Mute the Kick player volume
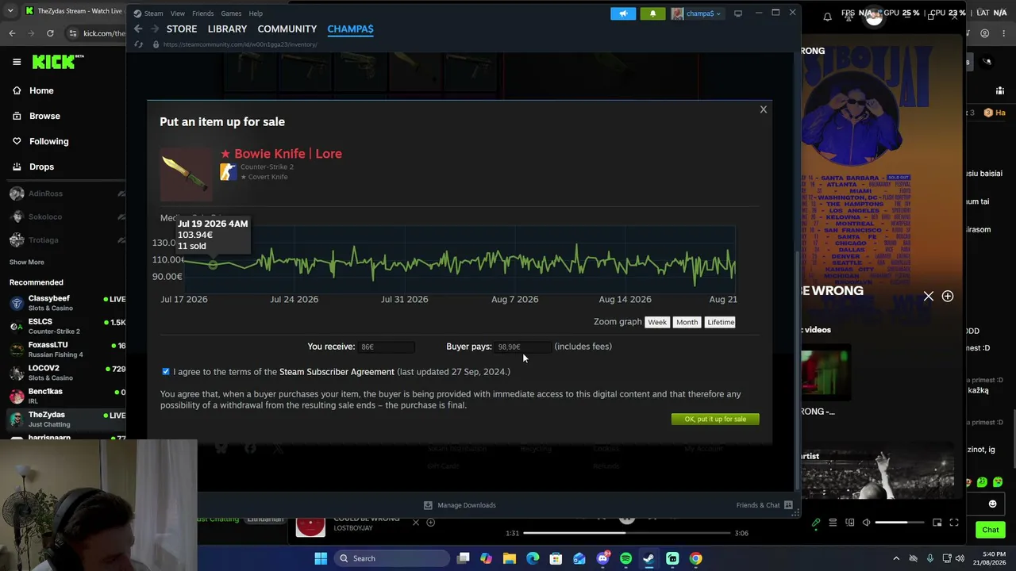The width and height of the screenshot is (1016, 571). pyautogui.click(x=866, y=523)
